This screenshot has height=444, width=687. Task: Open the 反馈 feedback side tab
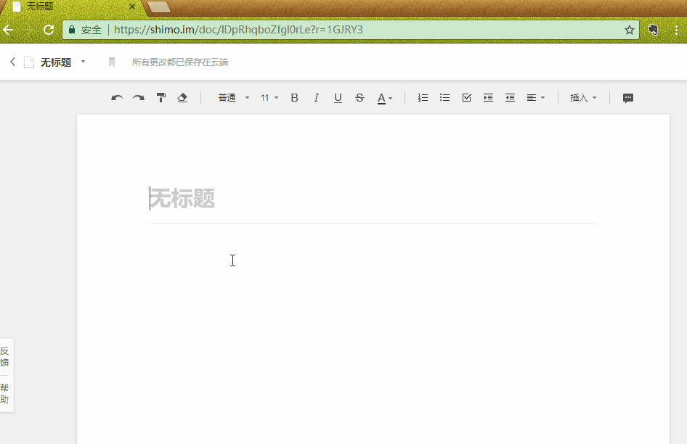click(x=5, y=356)
